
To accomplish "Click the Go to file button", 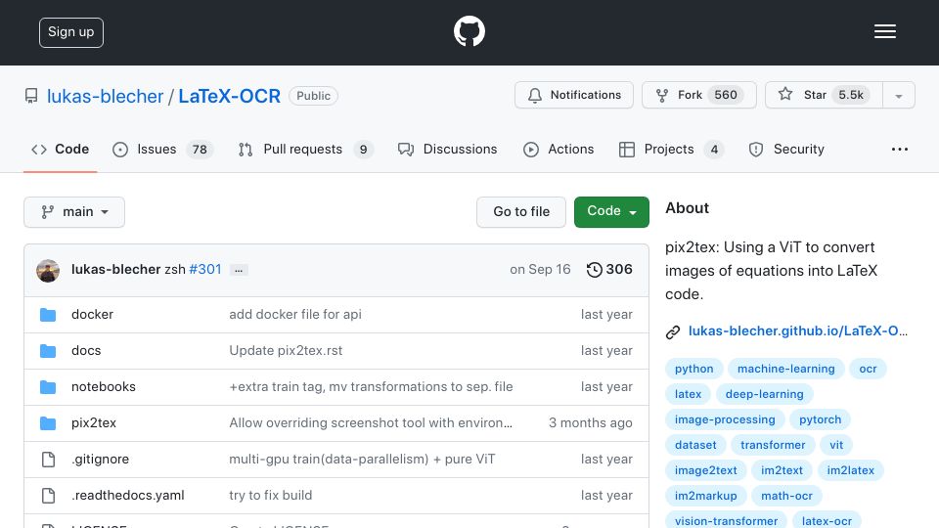I will 521,212.
